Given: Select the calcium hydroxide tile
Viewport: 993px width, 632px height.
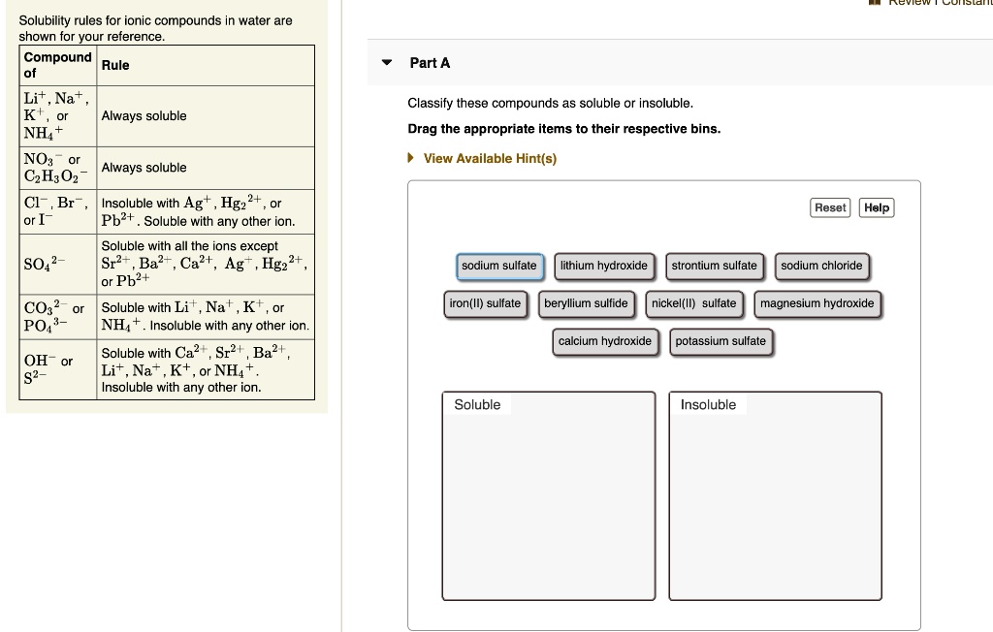Looking at the screenshot, I should click(x=605, y=341).
